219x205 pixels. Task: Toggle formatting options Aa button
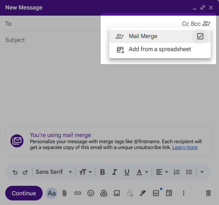(x=51, y=193)
